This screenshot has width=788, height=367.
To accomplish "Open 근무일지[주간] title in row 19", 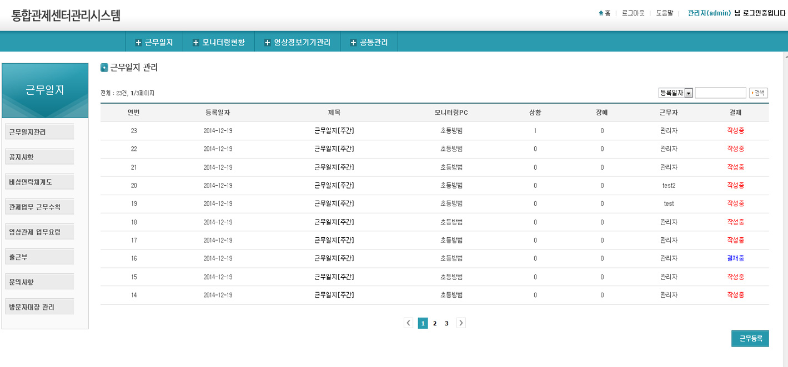I will tap(334, 204).
